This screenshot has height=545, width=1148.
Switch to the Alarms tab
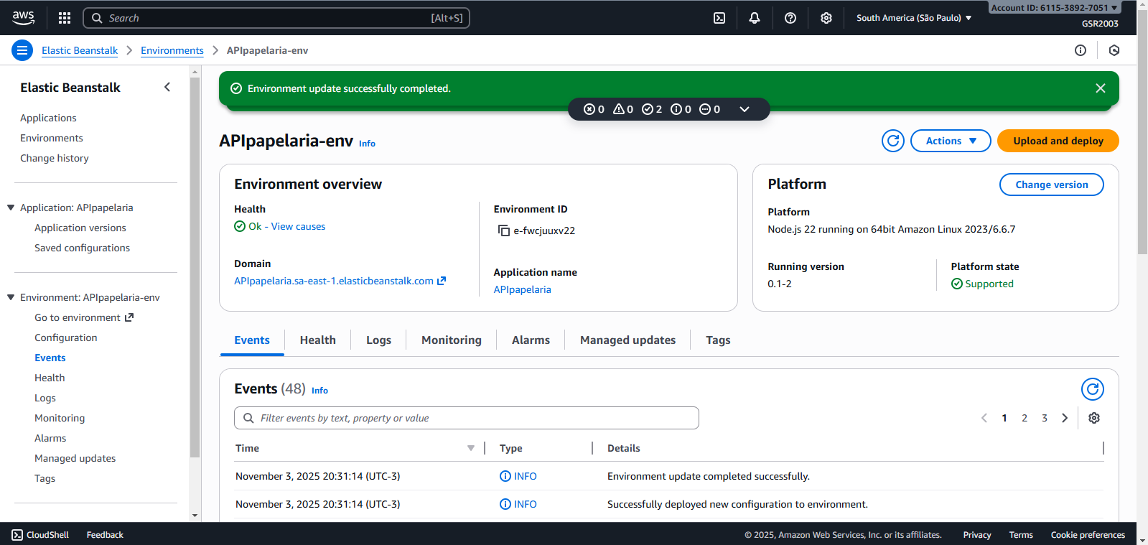click(531, 340)
